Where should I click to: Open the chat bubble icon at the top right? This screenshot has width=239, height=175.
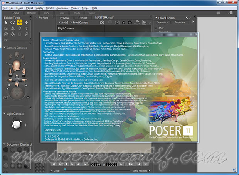pos(219,13)
